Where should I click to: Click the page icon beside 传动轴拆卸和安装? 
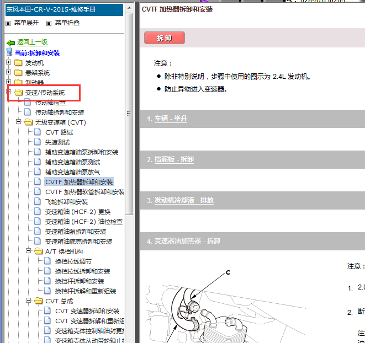tap(28, 112)
